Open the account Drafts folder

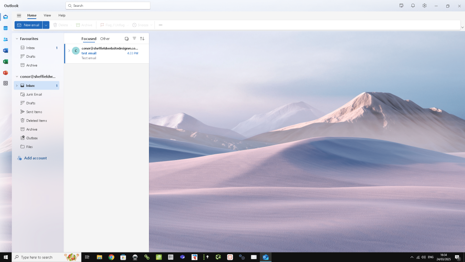pos(37,103)
